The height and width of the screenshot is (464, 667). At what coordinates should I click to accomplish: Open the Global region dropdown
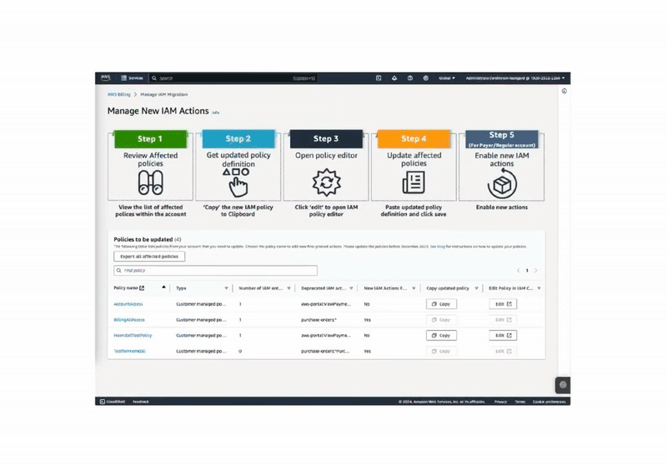tap(447, 78)
